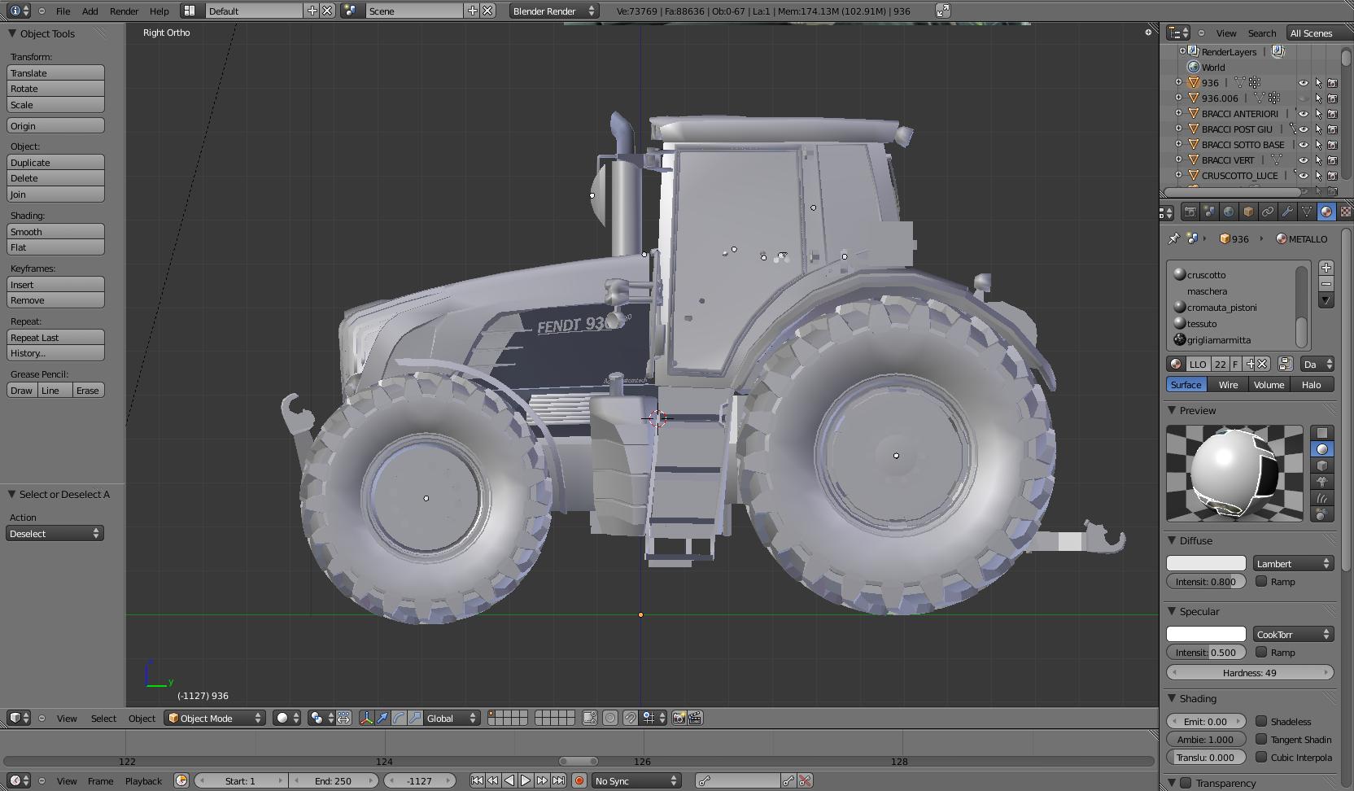Enable the Transparency panel checkbox
This screenshot has height=791, width=1354.
pos(1186,783)
